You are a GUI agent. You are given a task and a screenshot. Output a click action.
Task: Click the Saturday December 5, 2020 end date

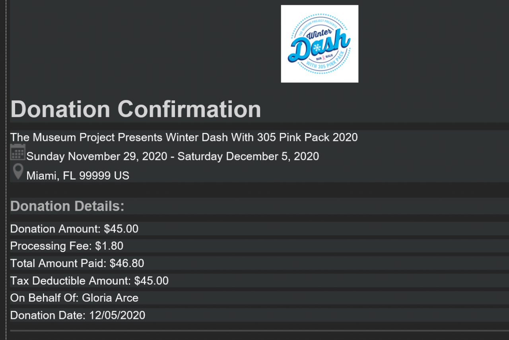point(248,156)
